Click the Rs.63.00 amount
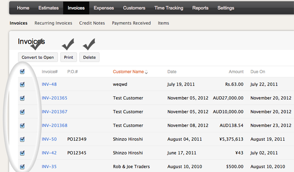Image resolution: width=294 pixels, height=172 pixels. coord(234,84)
